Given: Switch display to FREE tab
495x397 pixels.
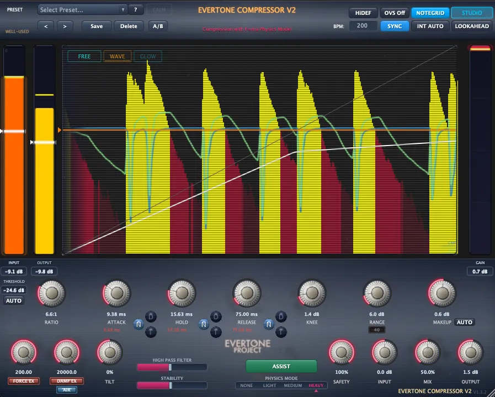Looking at the screenshot, I should pyautogui.click(x=84, y=56).
